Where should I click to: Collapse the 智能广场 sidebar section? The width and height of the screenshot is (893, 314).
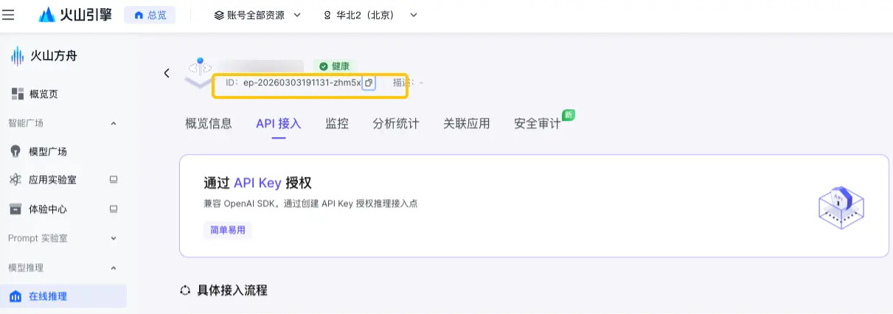(114, 123)
